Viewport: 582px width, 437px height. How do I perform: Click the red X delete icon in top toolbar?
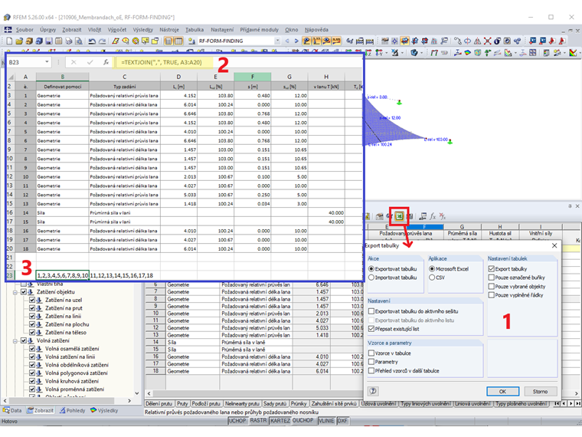click(487, 41)
